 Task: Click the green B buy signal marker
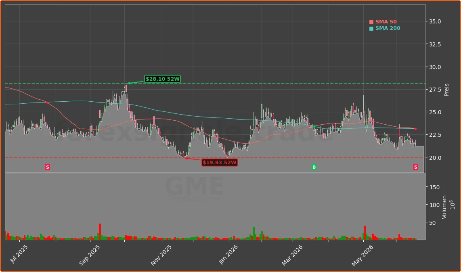click(314, 167)
